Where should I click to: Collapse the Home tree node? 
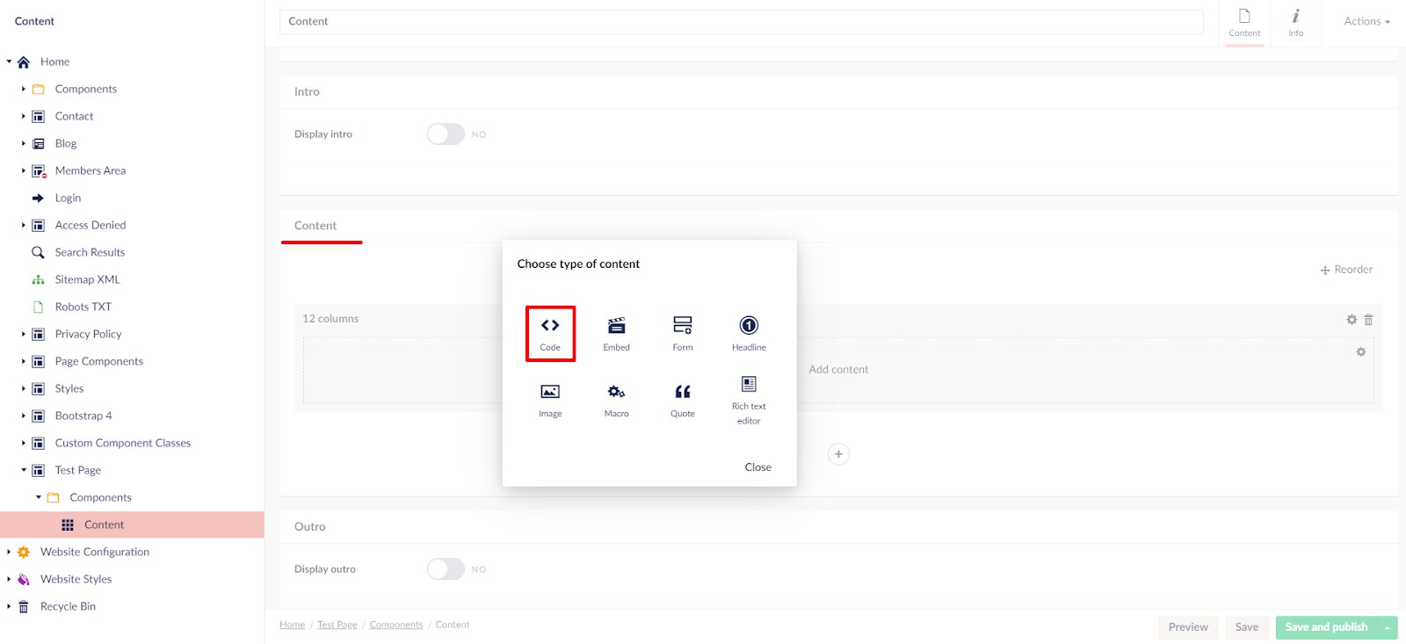click(x=9, y=62)
